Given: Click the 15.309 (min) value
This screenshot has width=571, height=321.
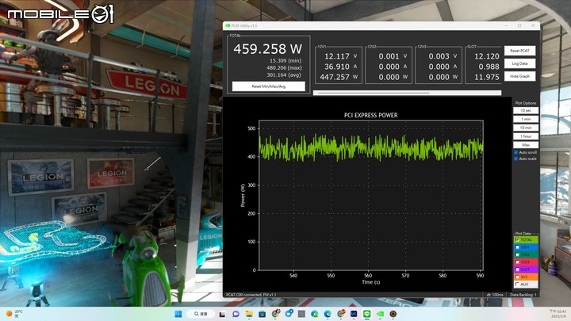Looking at the screenshot, I should pos(285,61).
